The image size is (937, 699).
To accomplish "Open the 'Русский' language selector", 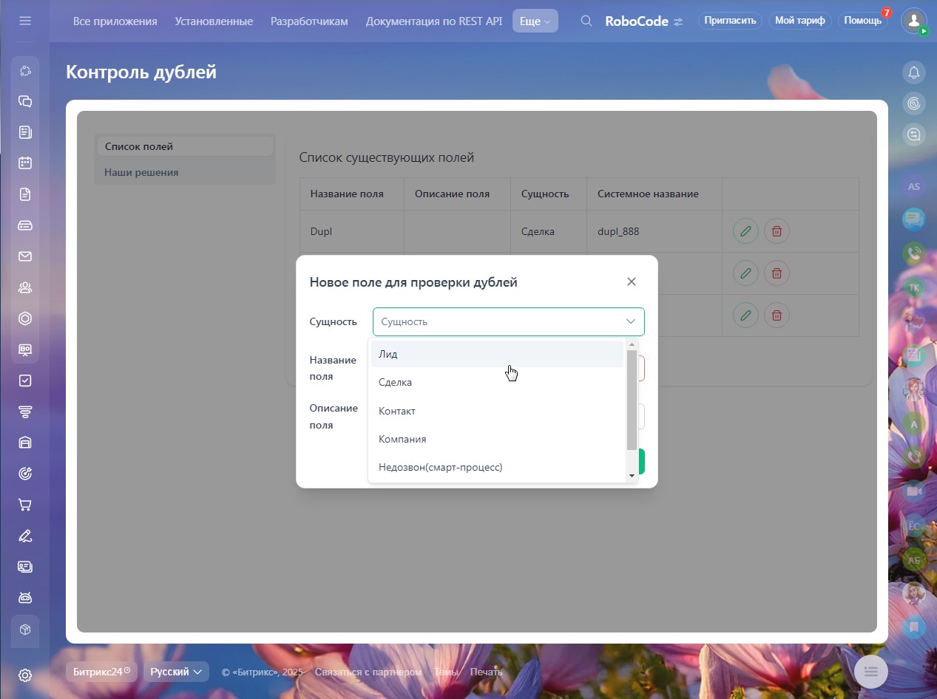I will tap(176, 672).
